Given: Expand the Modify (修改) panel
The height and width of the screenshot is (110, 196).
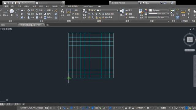Looking at the screenshot, I should [x=42, y=21].
